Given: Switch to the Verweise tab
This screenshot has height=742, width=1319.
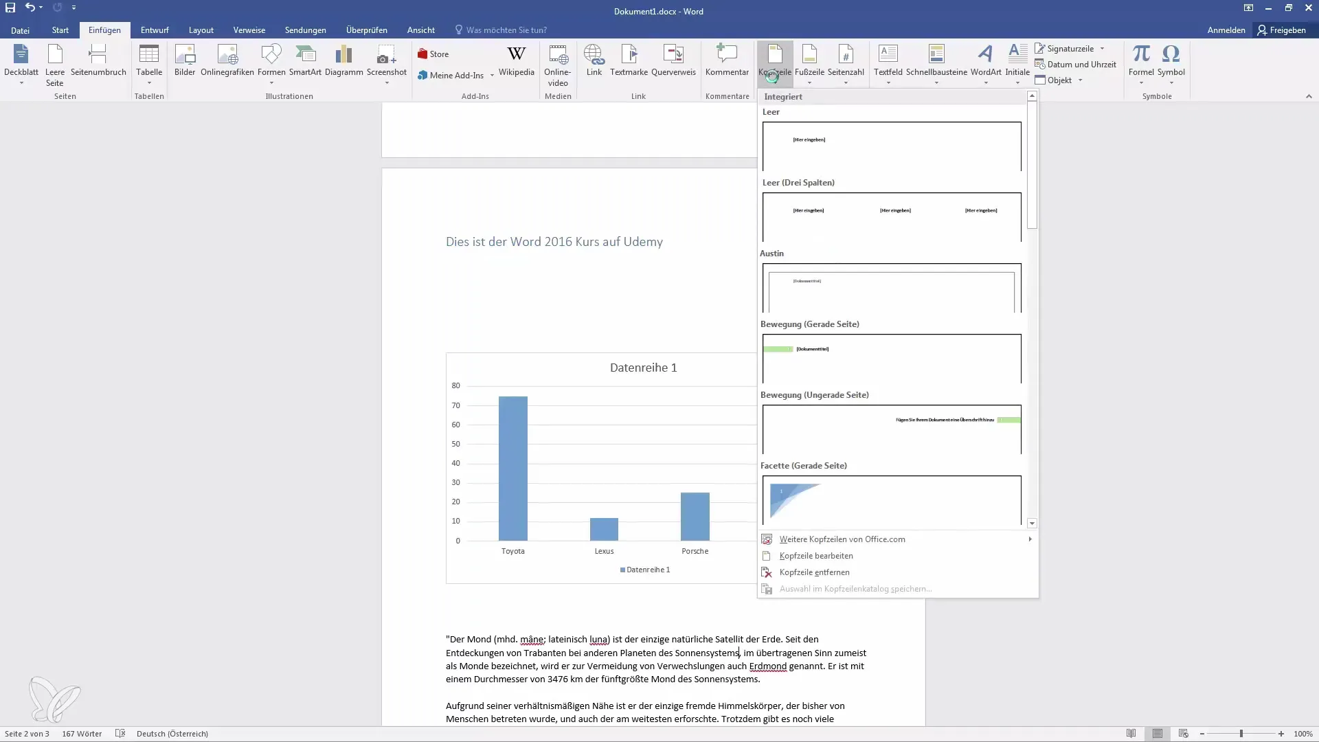Looking at the screenshot, I should coord(249,30).
